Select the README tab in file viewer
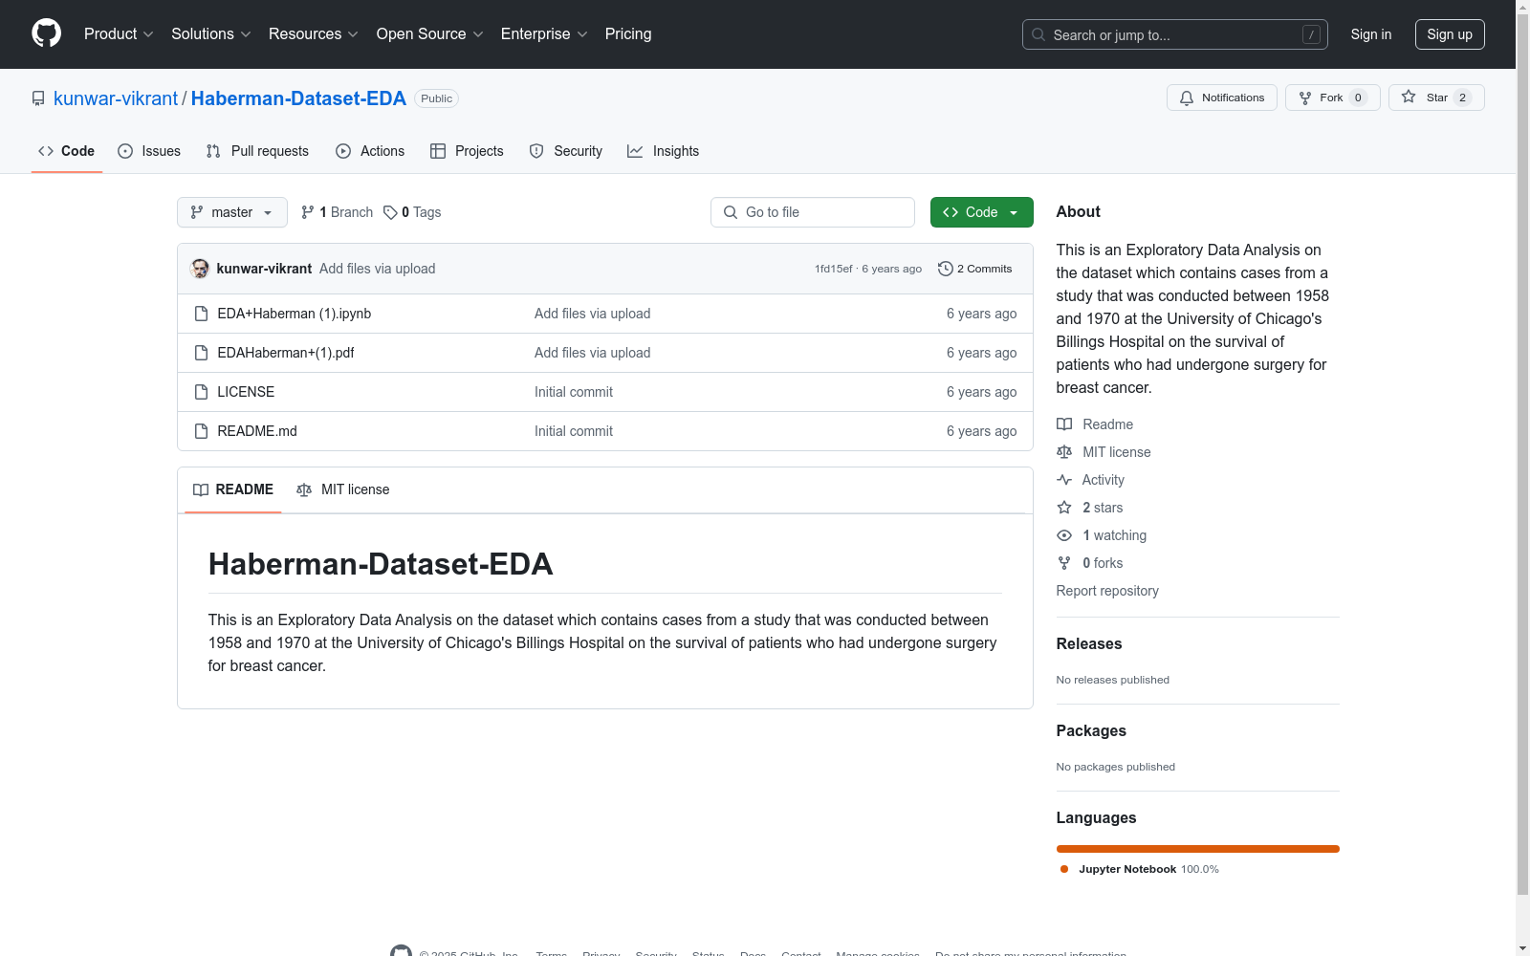Image resolution: width=1530 pixels, height=956 pixels. tap(233, 489)
